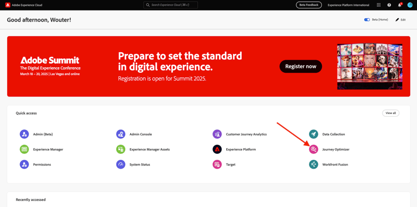
Task: Open the Permissions link
Action: point(42,164)
